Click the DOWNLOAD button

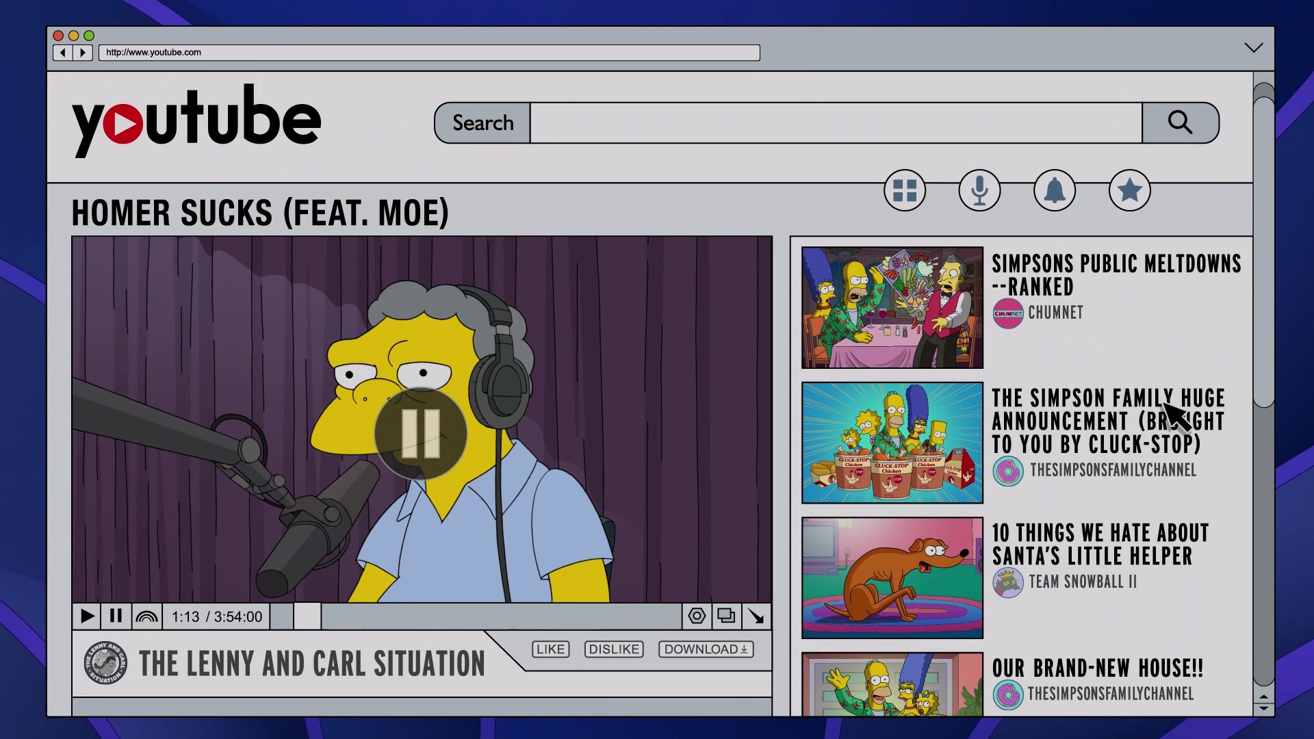point(706,649)
